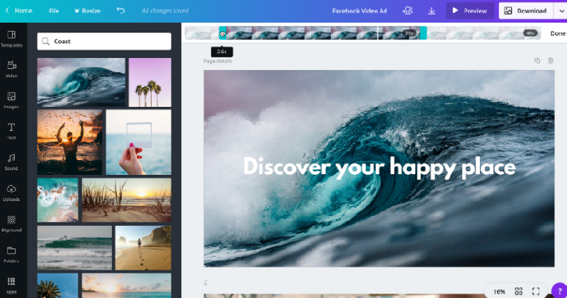Select the footprints beach cliff thumbnail
This screenshot has height=298, width=567.
143,248
